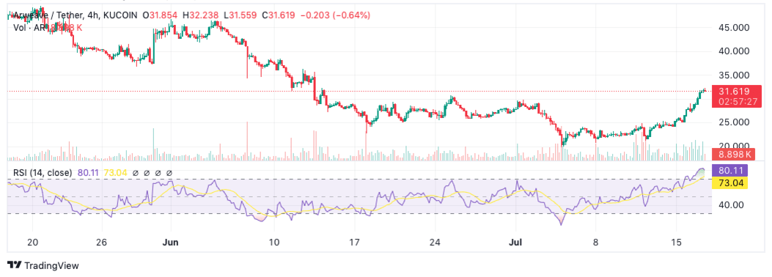Click the 40.000 price axis label
This screenshot has height=277, width=772.
click(x=734, y=51)
